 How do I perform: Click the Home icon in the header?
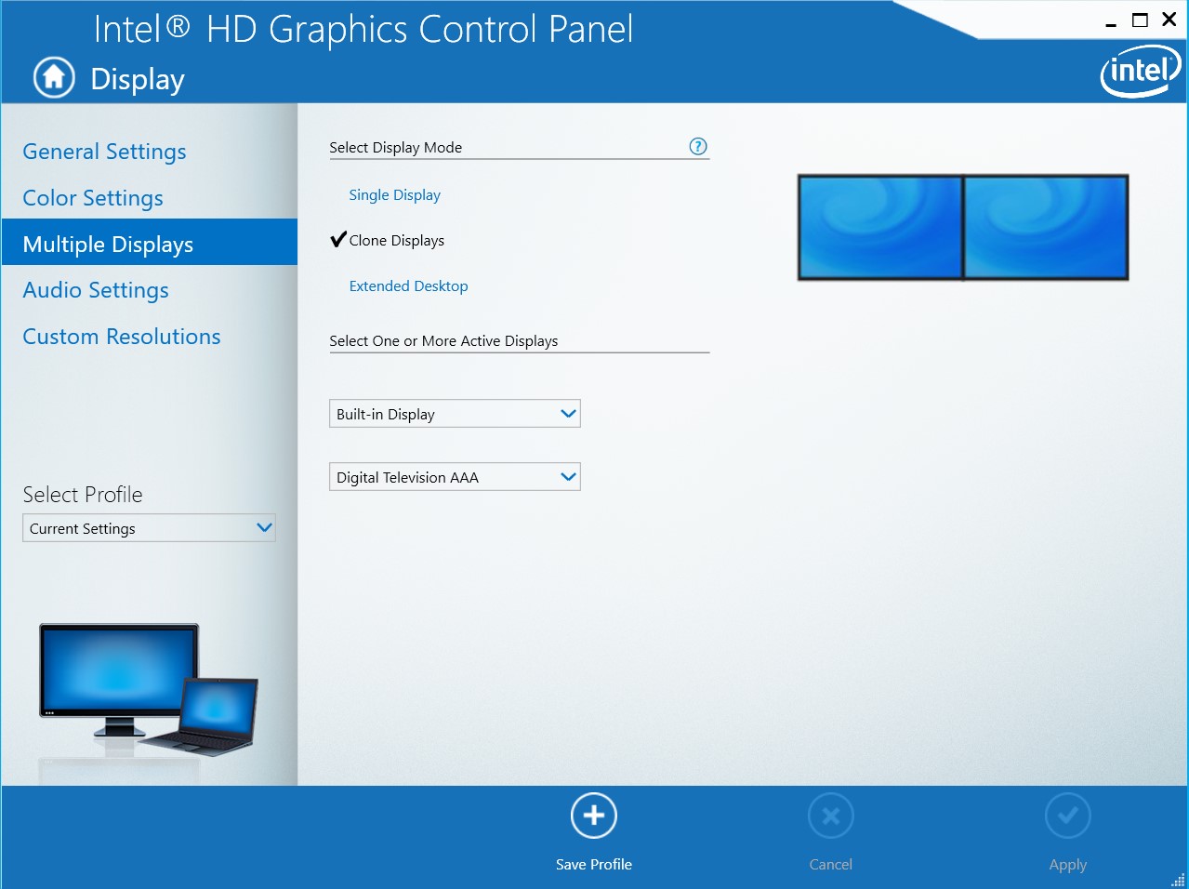53,77
